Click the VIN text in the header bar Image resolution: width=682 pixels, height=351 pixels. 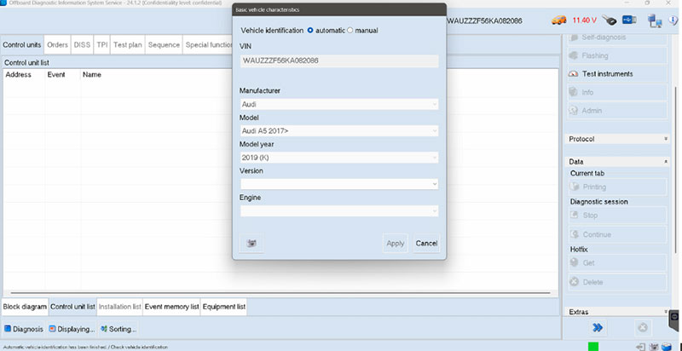484,20
